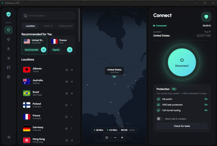Click the logout icon in sidebar

click(x=8, y=137)
